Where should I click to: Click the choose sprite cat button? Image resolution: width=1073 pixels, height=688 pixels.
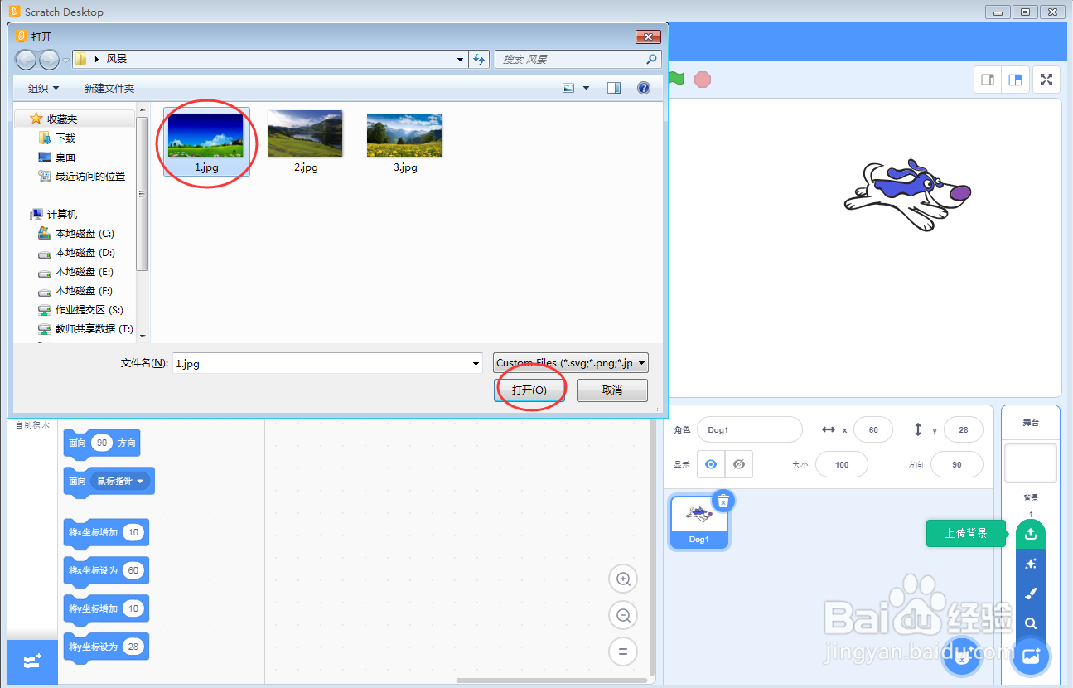tap(962, 657)
